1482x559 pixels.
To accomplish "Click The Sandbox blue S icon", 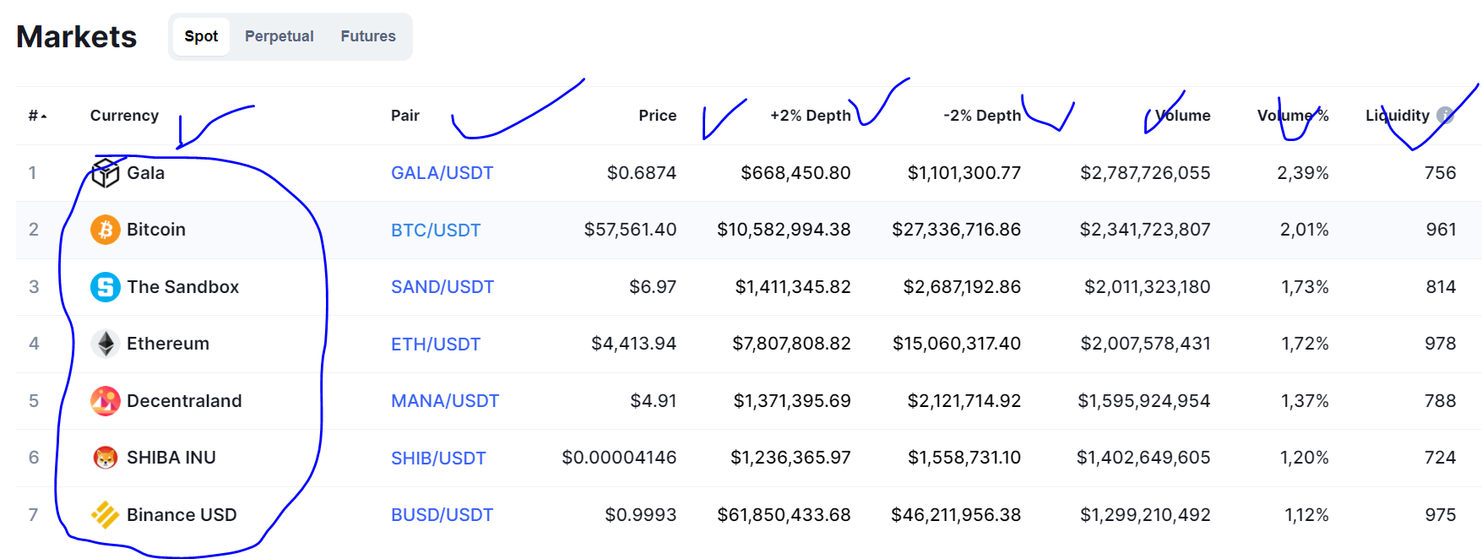I will 106,287.
